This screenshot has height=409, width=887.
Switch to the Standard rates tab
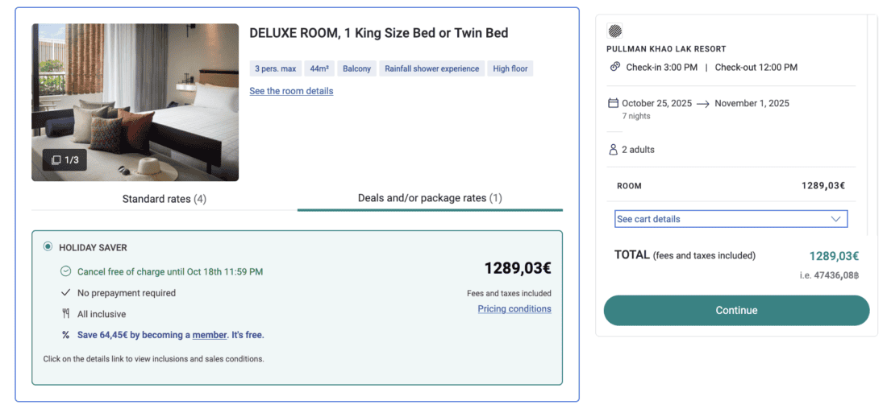coord(164,198)
